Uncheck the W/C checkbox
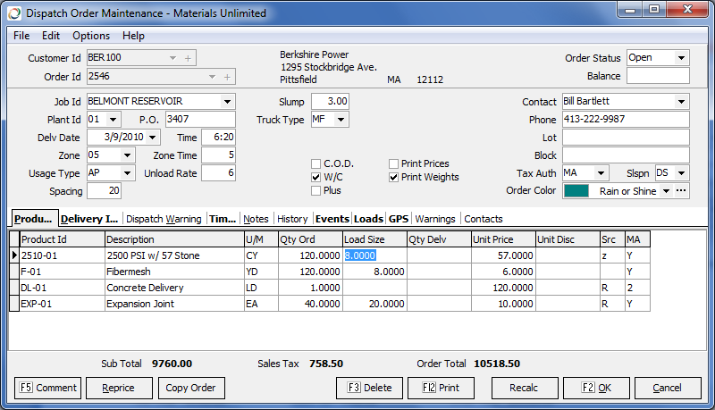 (x=315, y=177)
